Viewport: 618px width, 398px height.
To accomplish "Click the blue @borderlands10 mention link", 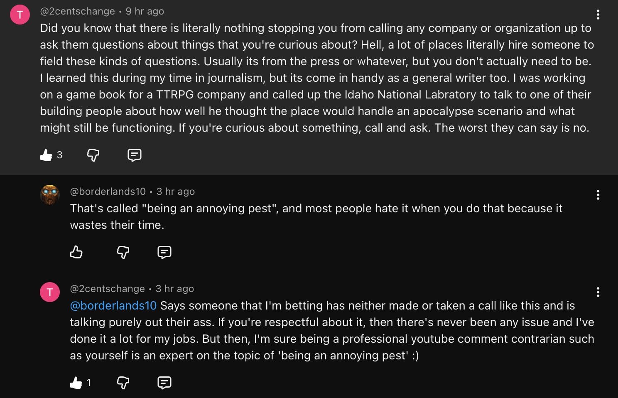I will (113, 306).
